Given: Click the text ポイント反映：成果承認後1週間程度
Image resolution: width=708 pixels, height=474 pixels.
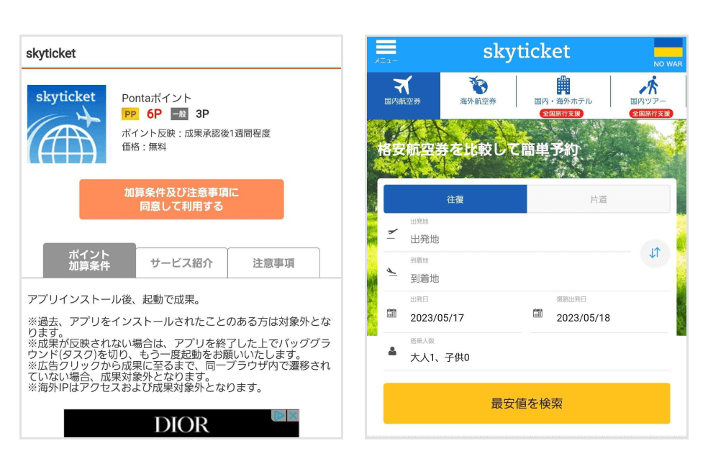Looking at the screenshot, I should [196, 133].
